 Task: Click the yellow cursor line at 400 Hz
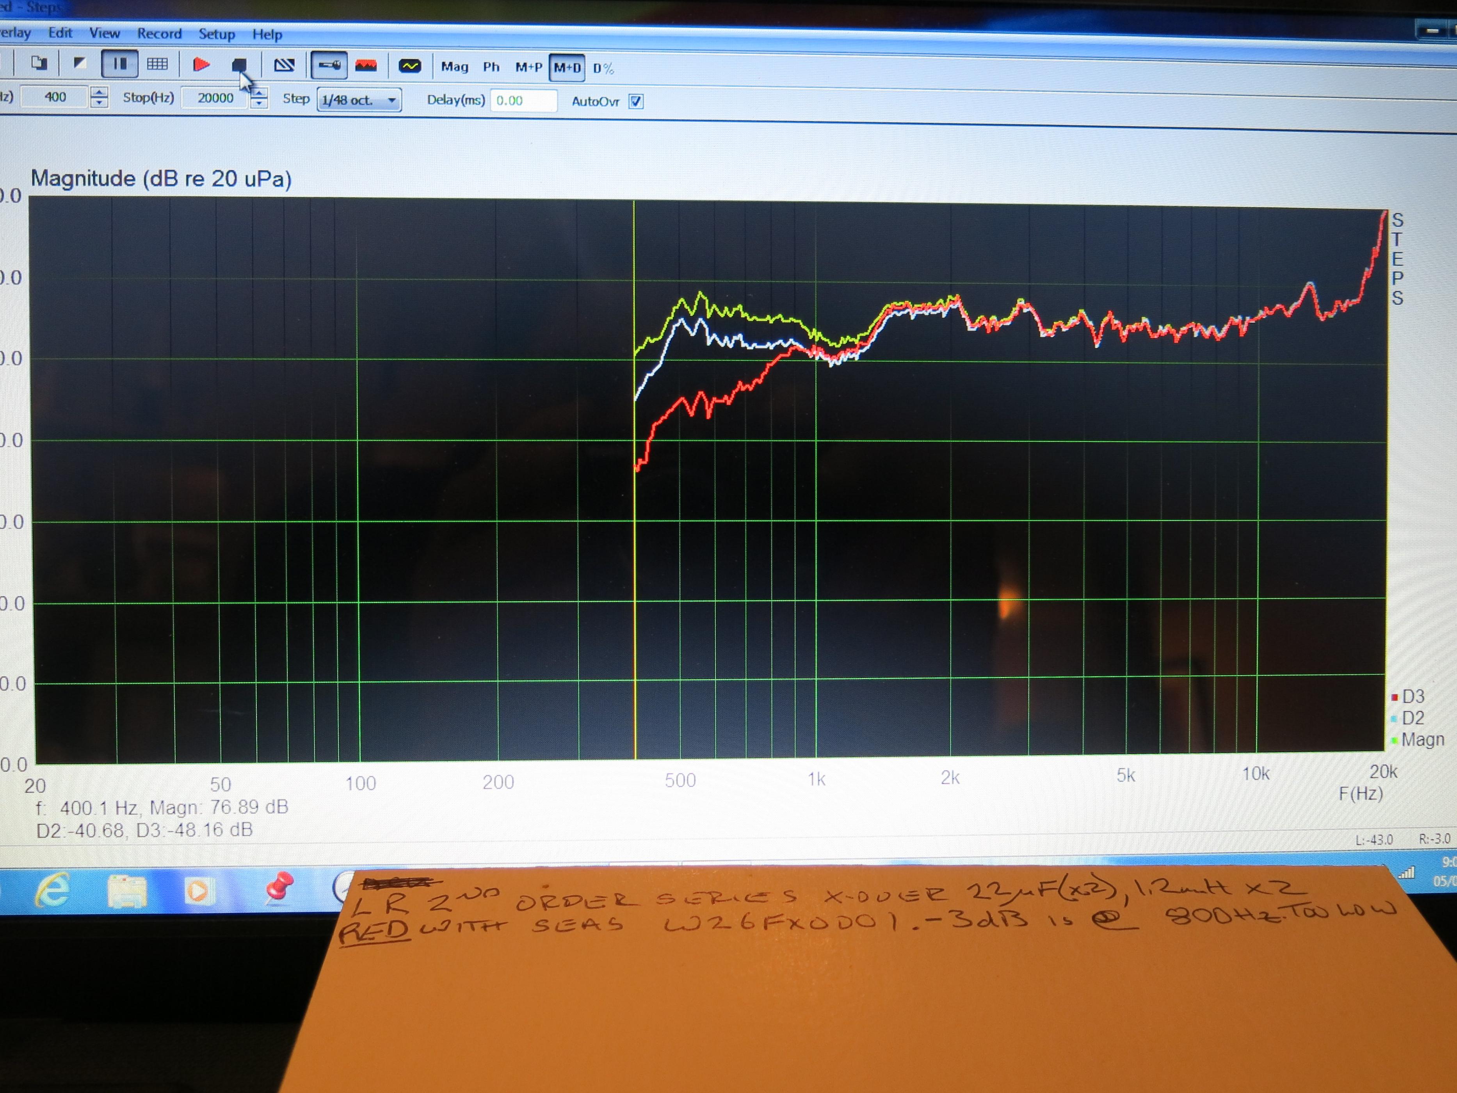coord(634,480)
